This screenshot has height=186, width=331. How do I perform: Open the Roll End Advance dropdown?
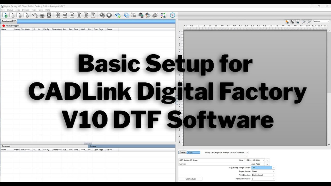pos(263,179)
